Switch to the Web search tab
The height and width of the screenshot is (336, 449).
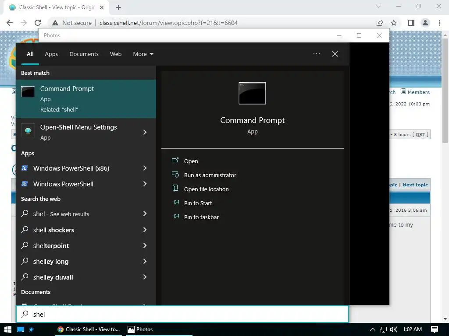[116, 54]
